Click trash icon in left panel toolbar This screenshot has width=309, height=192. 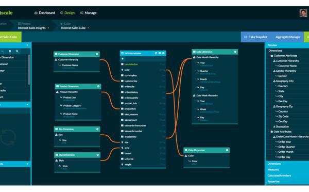click(10, 51)
